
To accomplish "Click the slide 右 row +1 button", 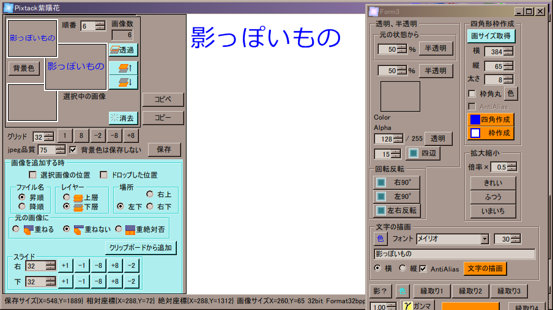I will [x=65, y=265].
